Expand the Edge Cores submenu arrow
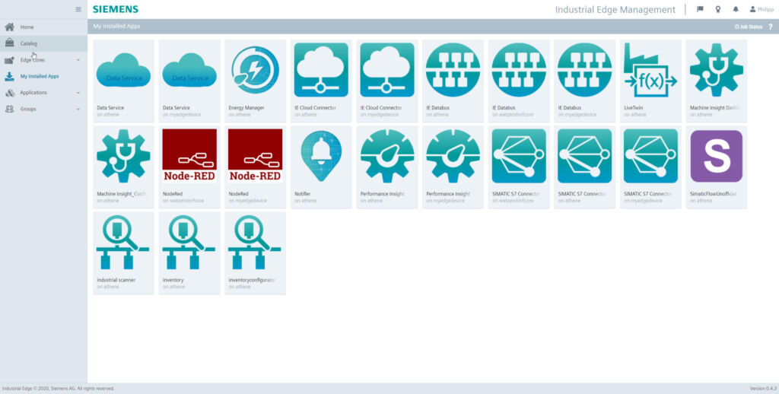779x394 pixels. pos(78,60)
